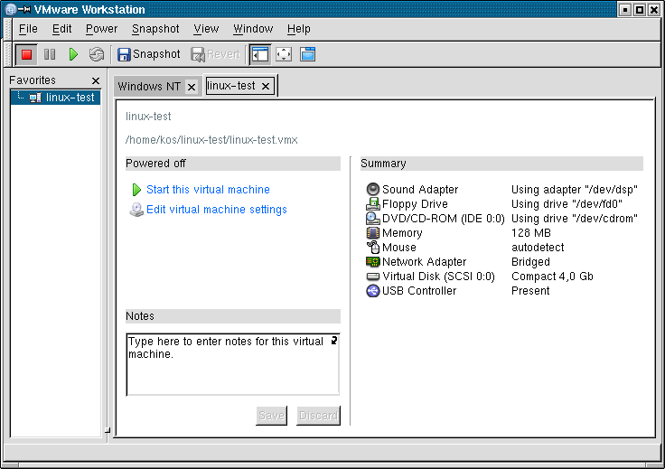
Task: Click the Network Adapter label
Action: 424,262
